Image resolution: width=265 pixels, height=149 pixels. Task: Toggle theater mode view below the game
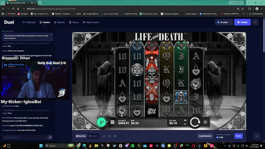pyautogui.click(x=110, y=136)
